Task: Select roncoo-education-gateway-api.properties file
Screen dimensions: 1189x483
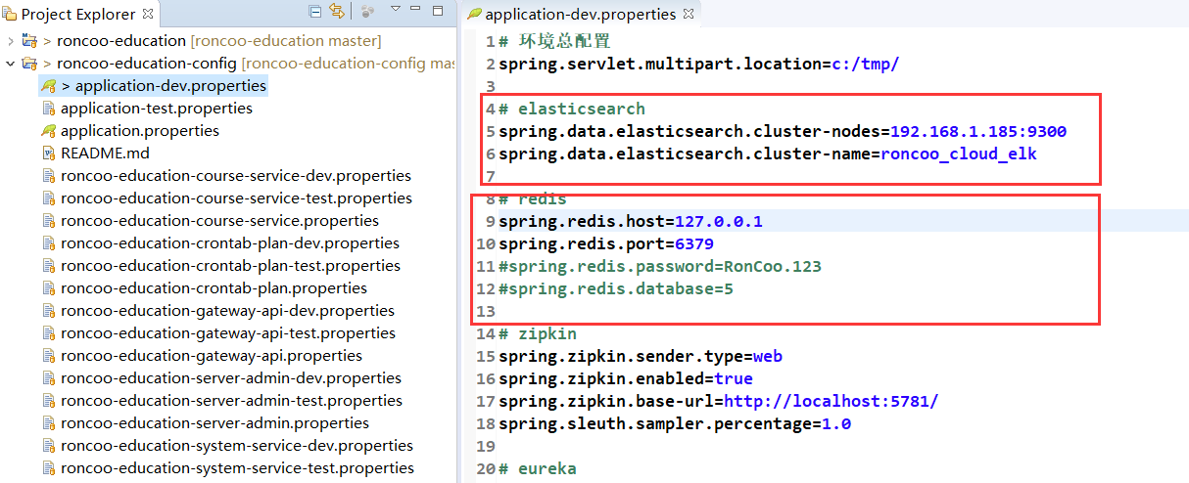Action: [212, 356]
